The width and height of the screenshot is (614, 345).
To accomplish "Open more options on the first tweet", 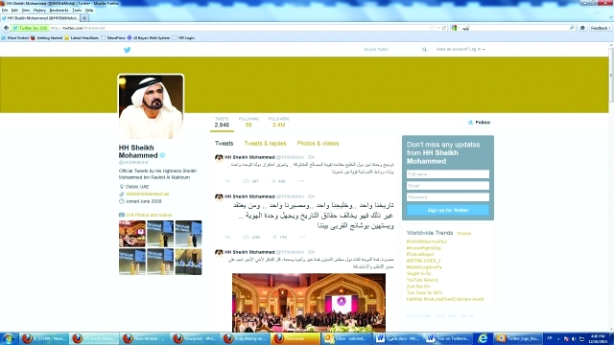I will point(300,181).
